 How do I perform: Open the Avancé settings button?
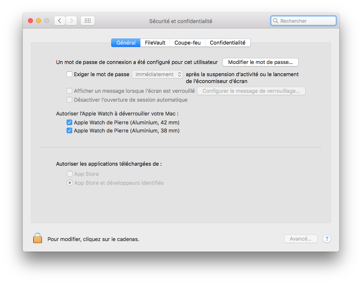pyautogui.click(x=301, y=239)
